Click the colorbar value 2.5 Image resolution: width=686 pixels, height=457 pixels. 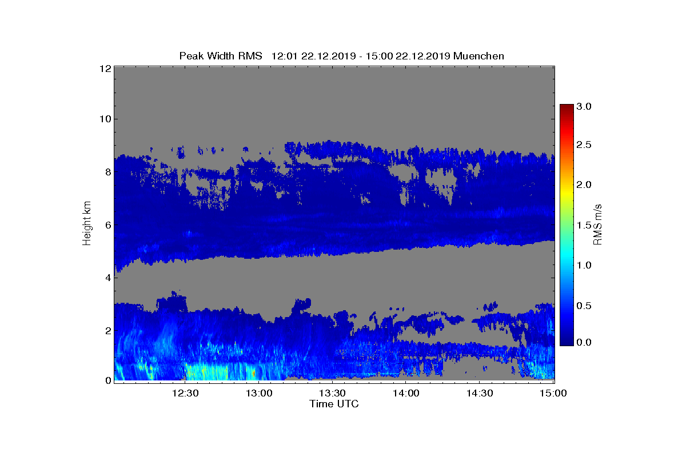coord(585,145)
